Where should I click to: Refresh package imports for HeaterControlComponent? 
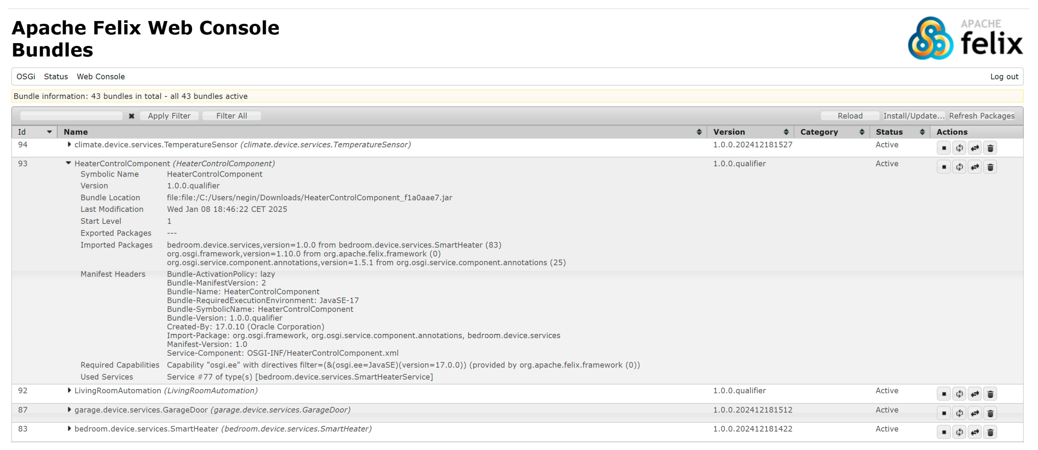960,167
